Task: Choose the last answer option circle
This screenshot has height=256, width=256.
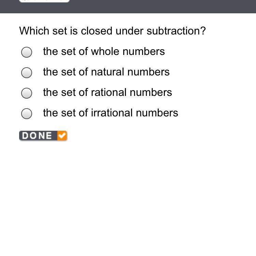Action: pos(27,114)
